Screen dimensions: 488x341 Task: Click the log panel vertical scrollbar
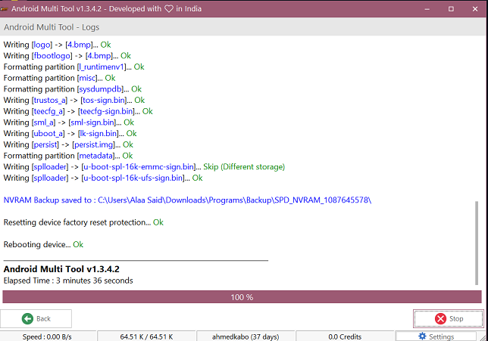pos(477,242)
